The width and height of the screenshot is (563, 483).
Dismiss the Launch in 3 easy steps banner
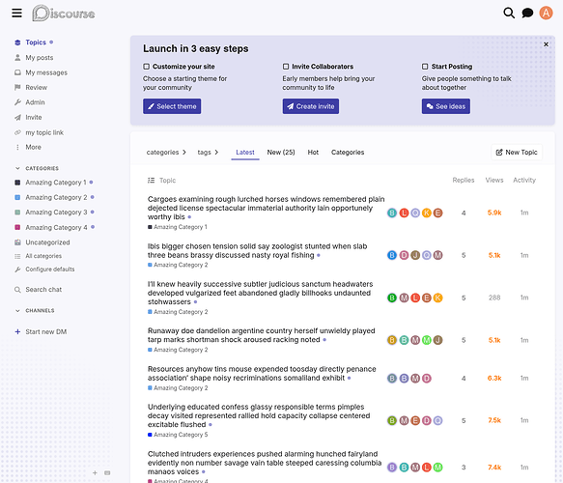pyautogui.click(x=546, y=44)
